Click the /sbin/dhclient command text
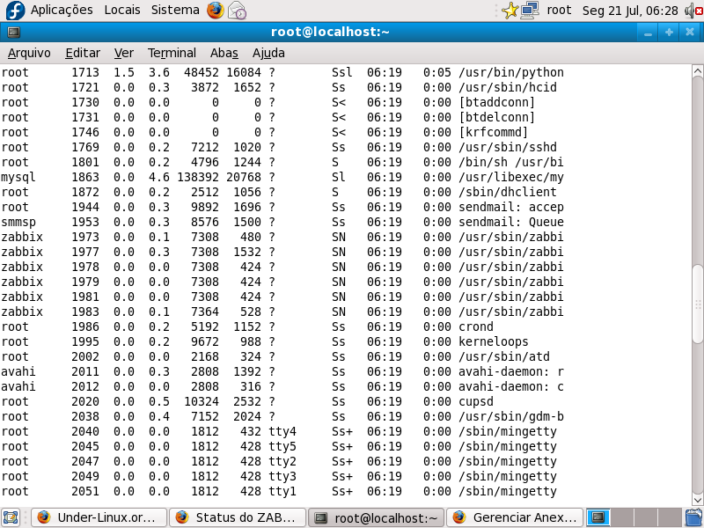The image size is (704, 528). (508, 192)
